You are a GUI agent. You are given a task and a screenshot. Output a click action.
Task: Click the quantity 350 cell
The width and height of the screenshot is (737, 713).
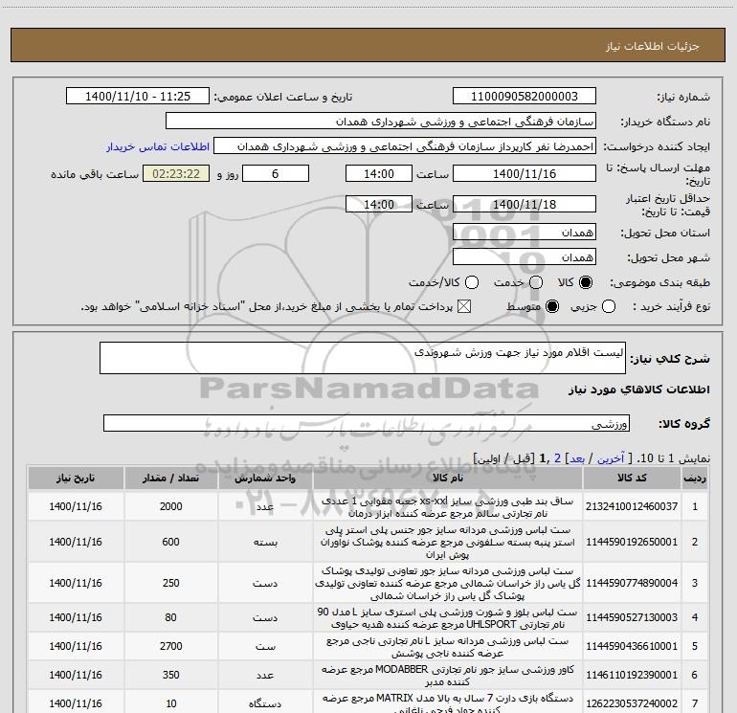(170, 675)
